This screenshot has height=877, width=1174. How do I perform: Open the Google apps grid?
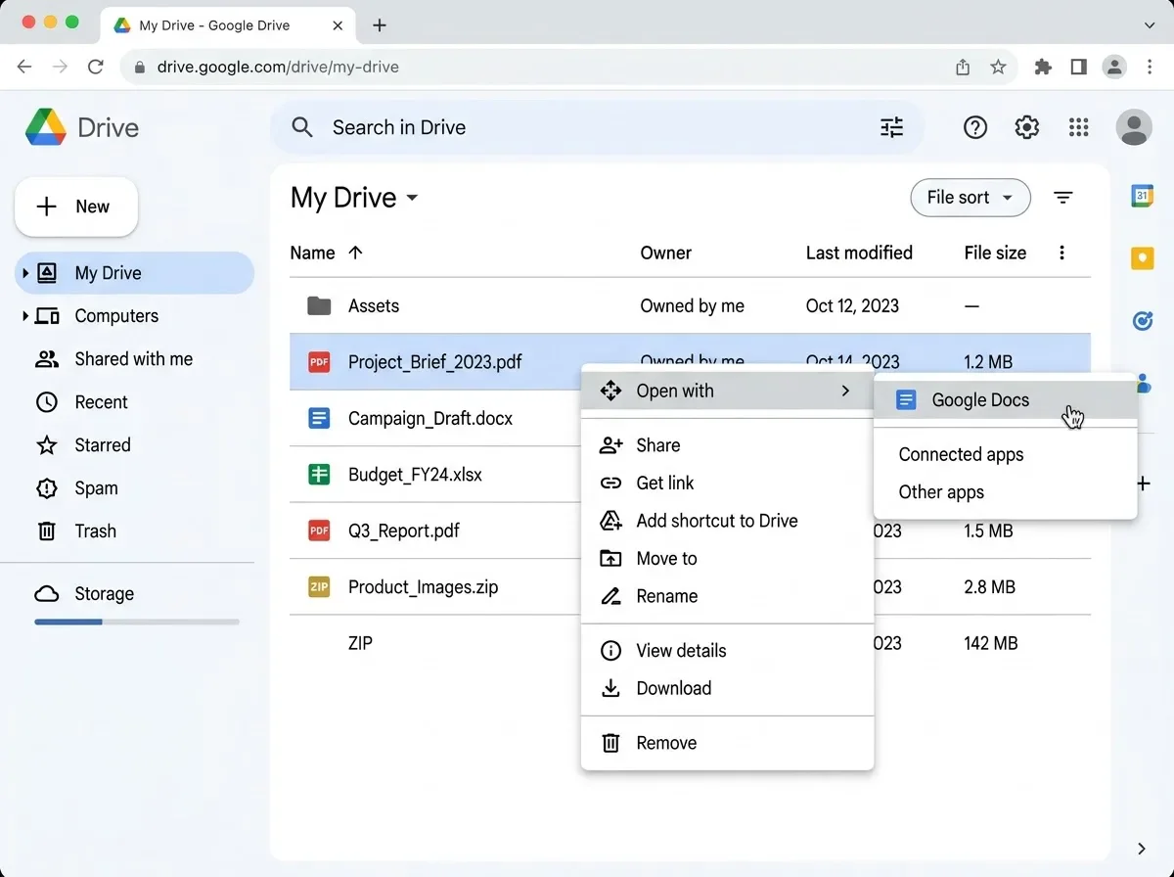tap(1079, 127)
